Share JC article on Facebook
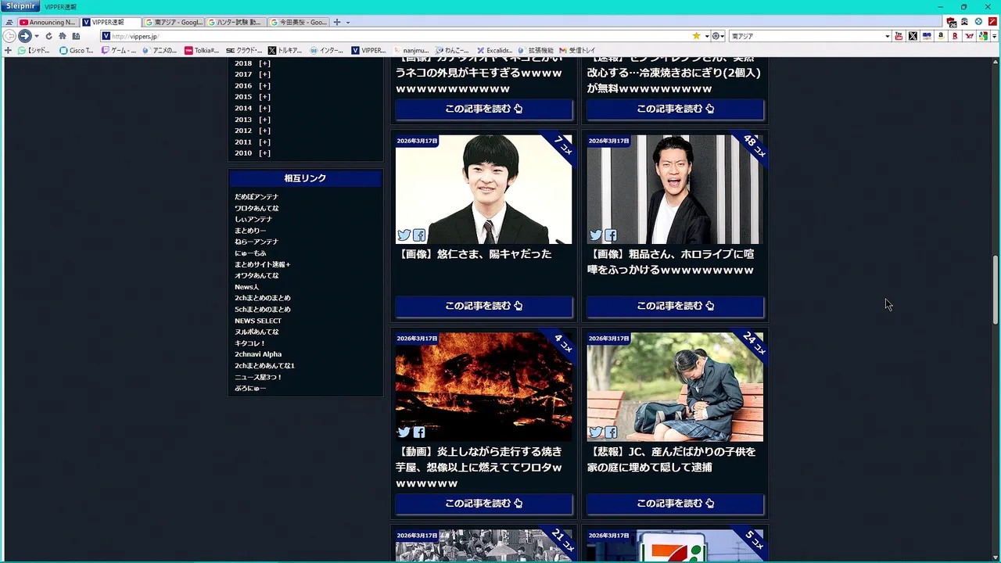 coord(611,432)
